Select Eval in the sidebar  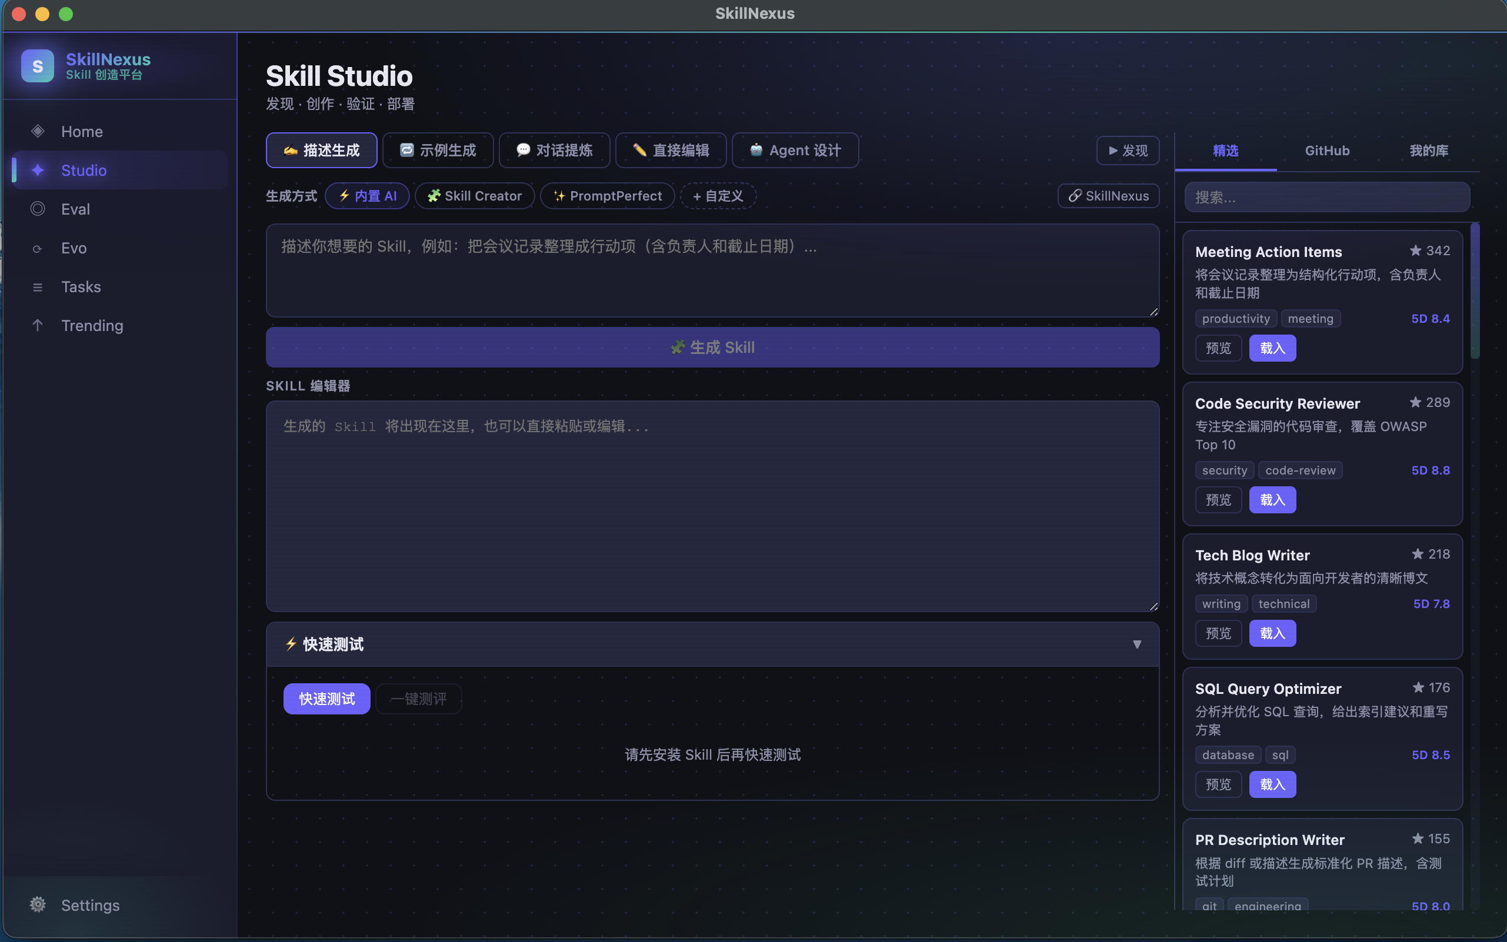[x=75, y=209]
